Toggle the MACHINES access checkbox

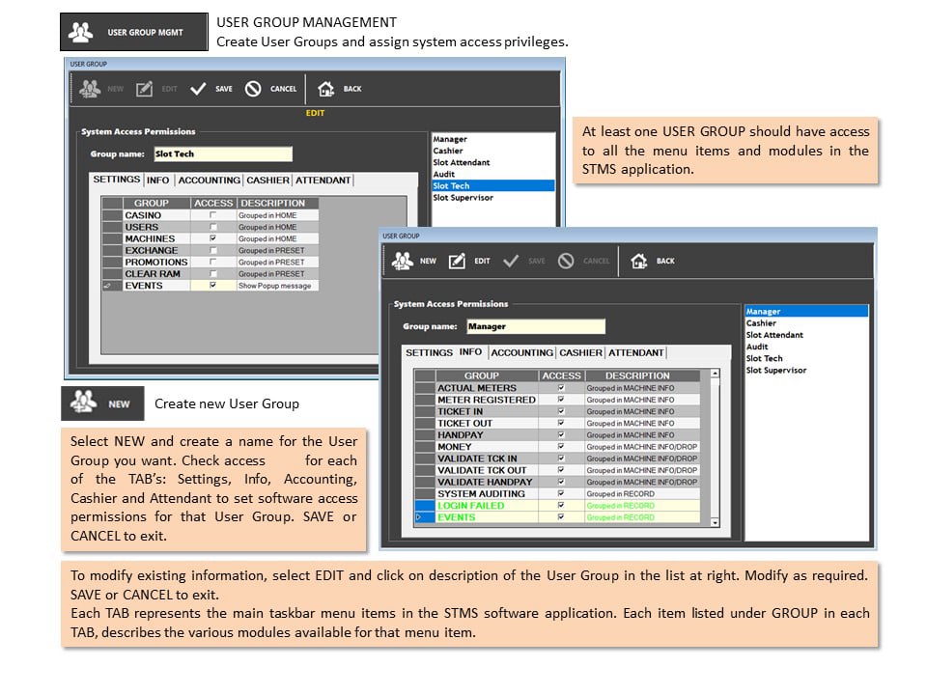coord(212,238)
